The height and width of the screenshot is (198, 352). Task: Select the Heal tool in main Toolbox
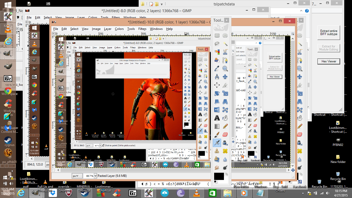[x=225, y=151]
